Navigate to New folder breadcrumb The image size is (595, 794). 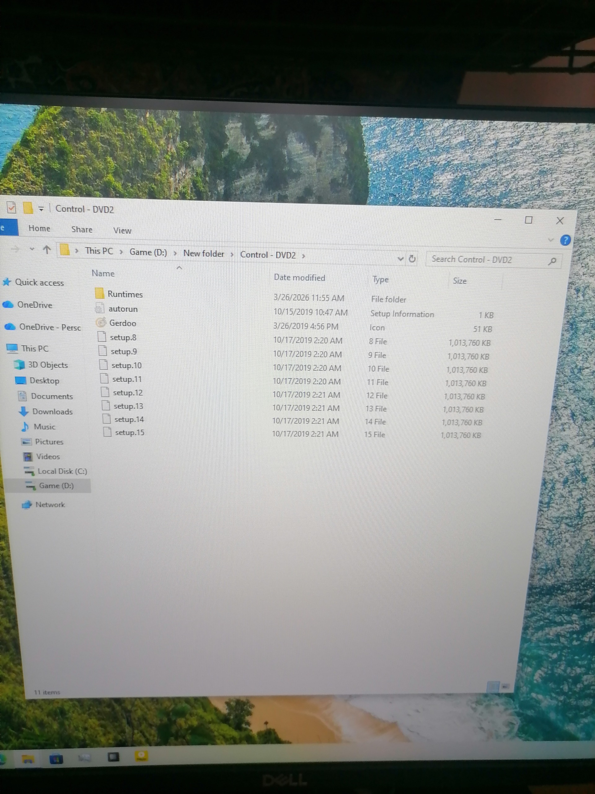coord(204,254)
